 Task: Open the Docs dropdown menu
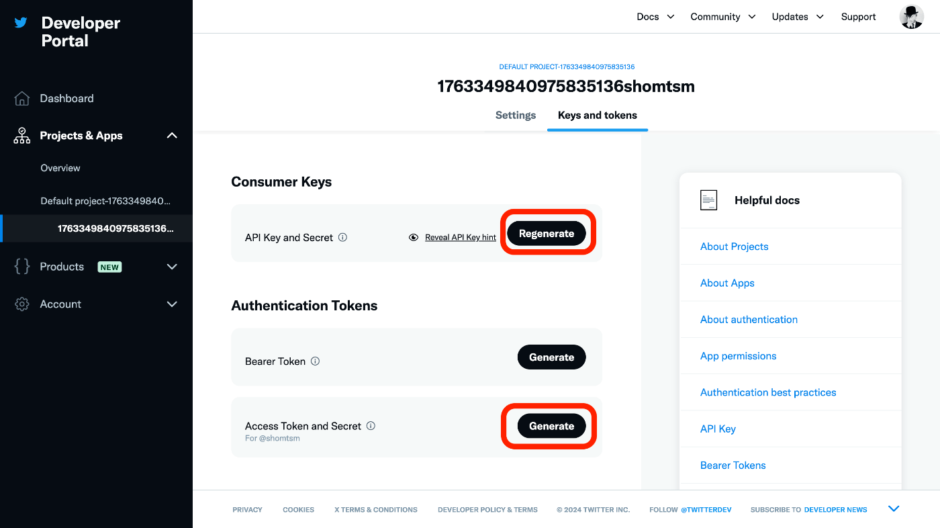(x=655, y=17)
